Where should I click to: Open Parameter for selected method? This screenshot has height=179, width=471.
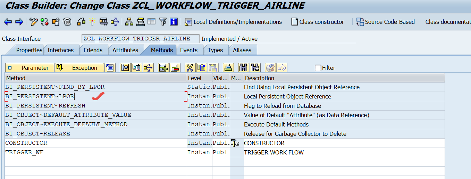click(30, 68)
